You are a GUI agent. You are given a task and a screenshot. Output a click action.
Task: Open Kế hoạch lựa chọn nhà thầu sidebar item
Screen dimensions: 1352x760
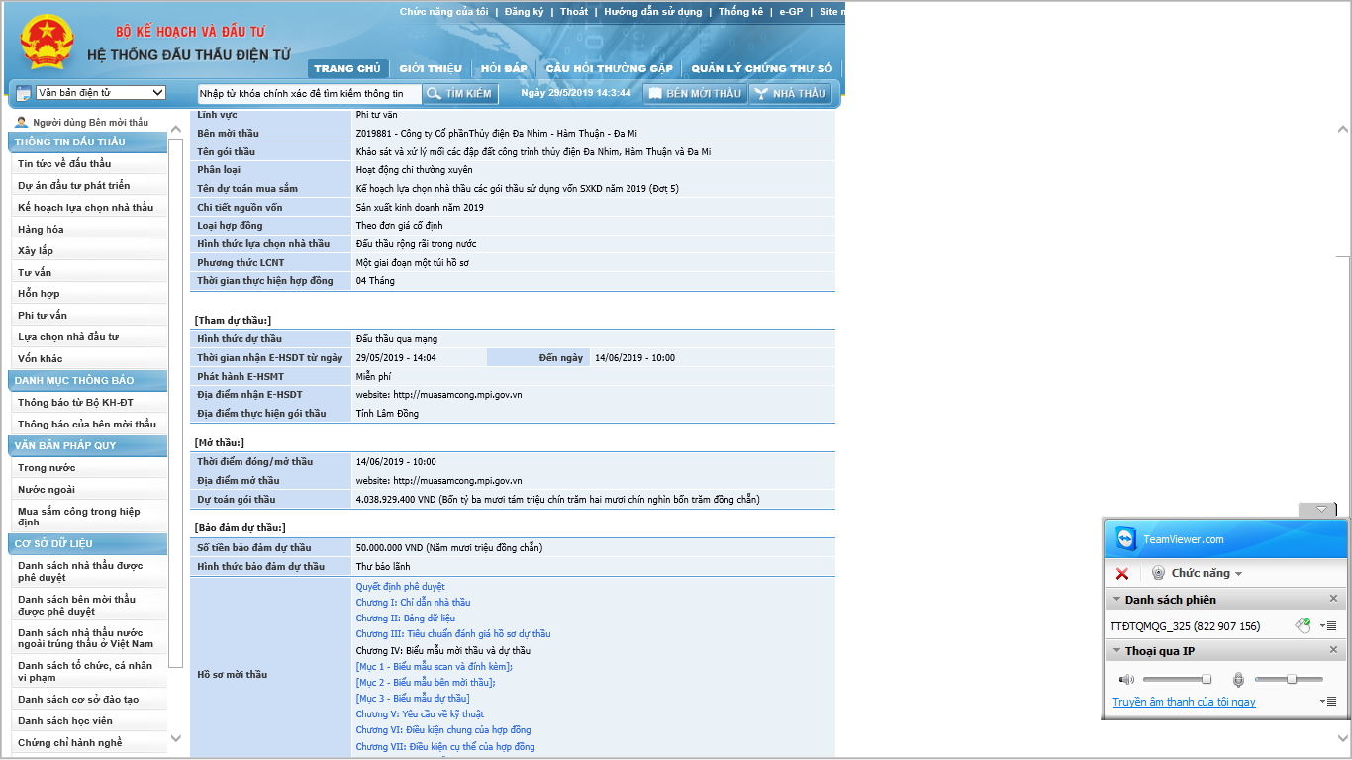tap(85, 207)
